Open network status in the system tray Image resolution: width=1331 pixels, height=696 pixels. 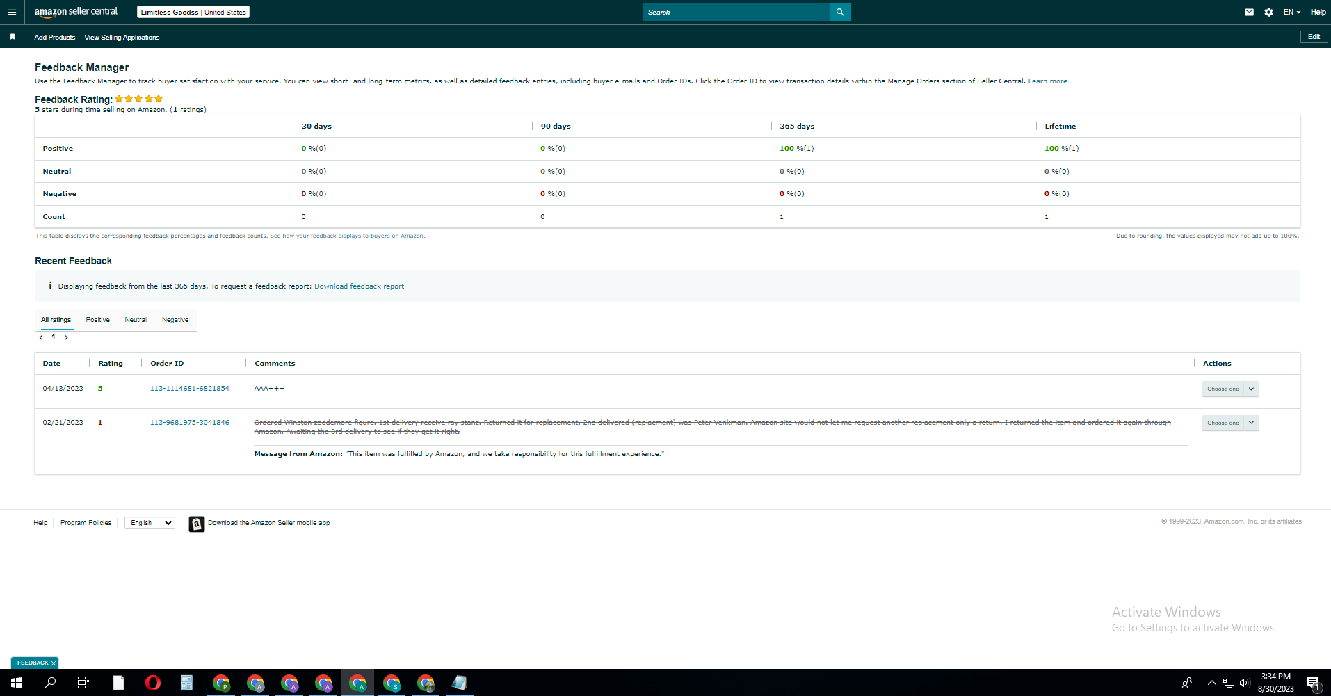1229,683
